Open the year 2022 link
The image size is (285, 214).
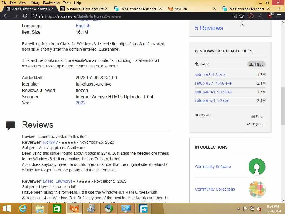(80, 103)
